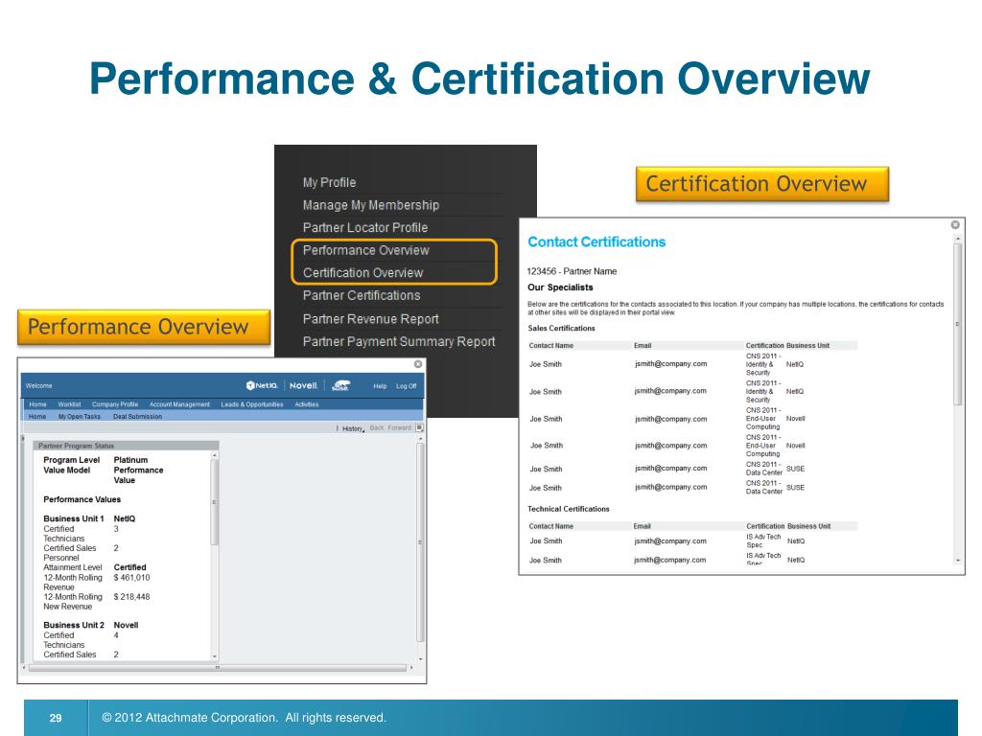Select the Activities tab
The image size is (982, 736).
(306, 404)
